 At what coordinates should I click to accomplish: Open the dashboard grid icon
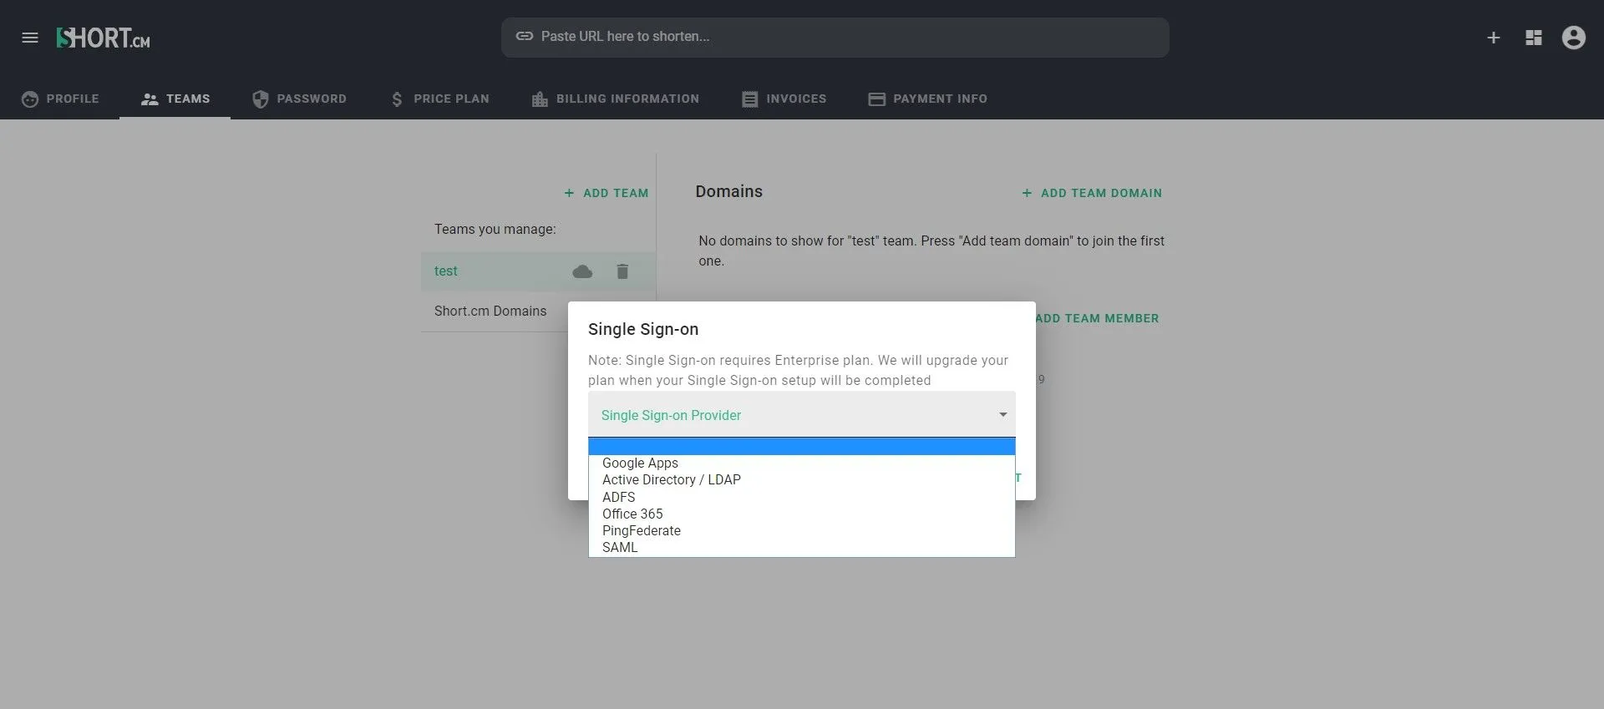(x=1534, y=38)
